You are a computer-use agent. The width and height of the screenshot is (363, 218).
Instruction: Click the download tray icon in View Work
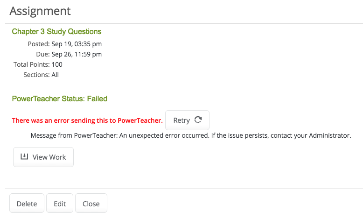pyautogui.click(x=24, y=156)
